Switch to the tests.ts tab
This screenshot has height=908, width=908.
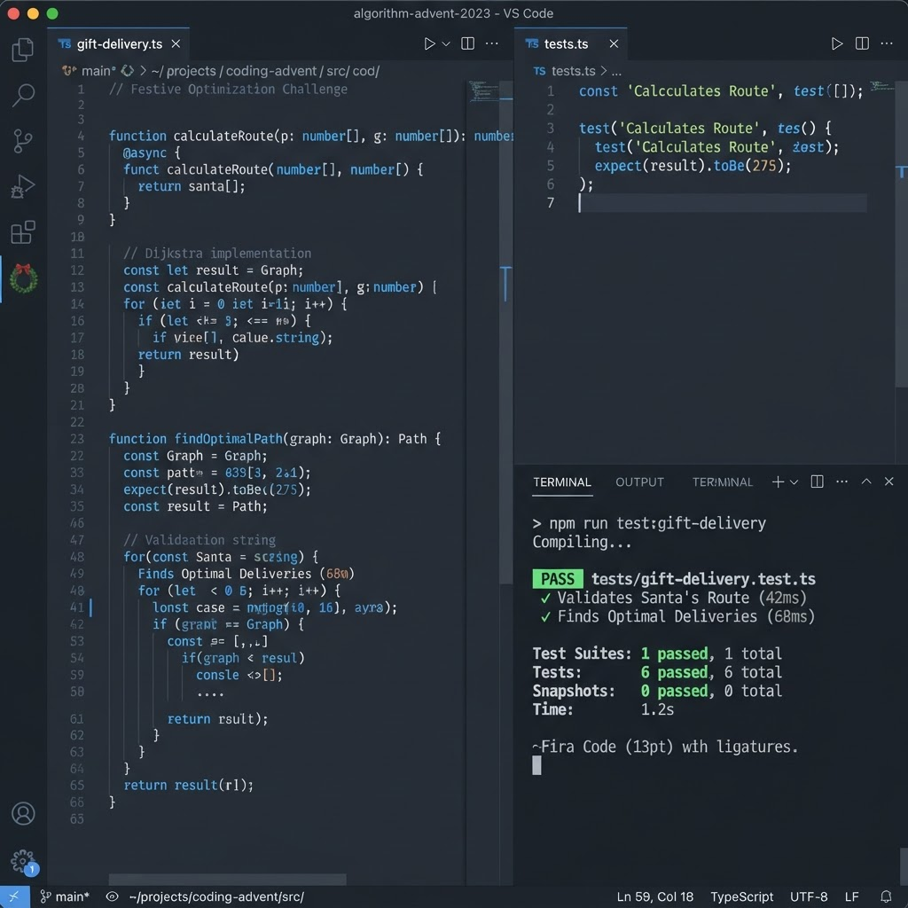tap(571, 44)
